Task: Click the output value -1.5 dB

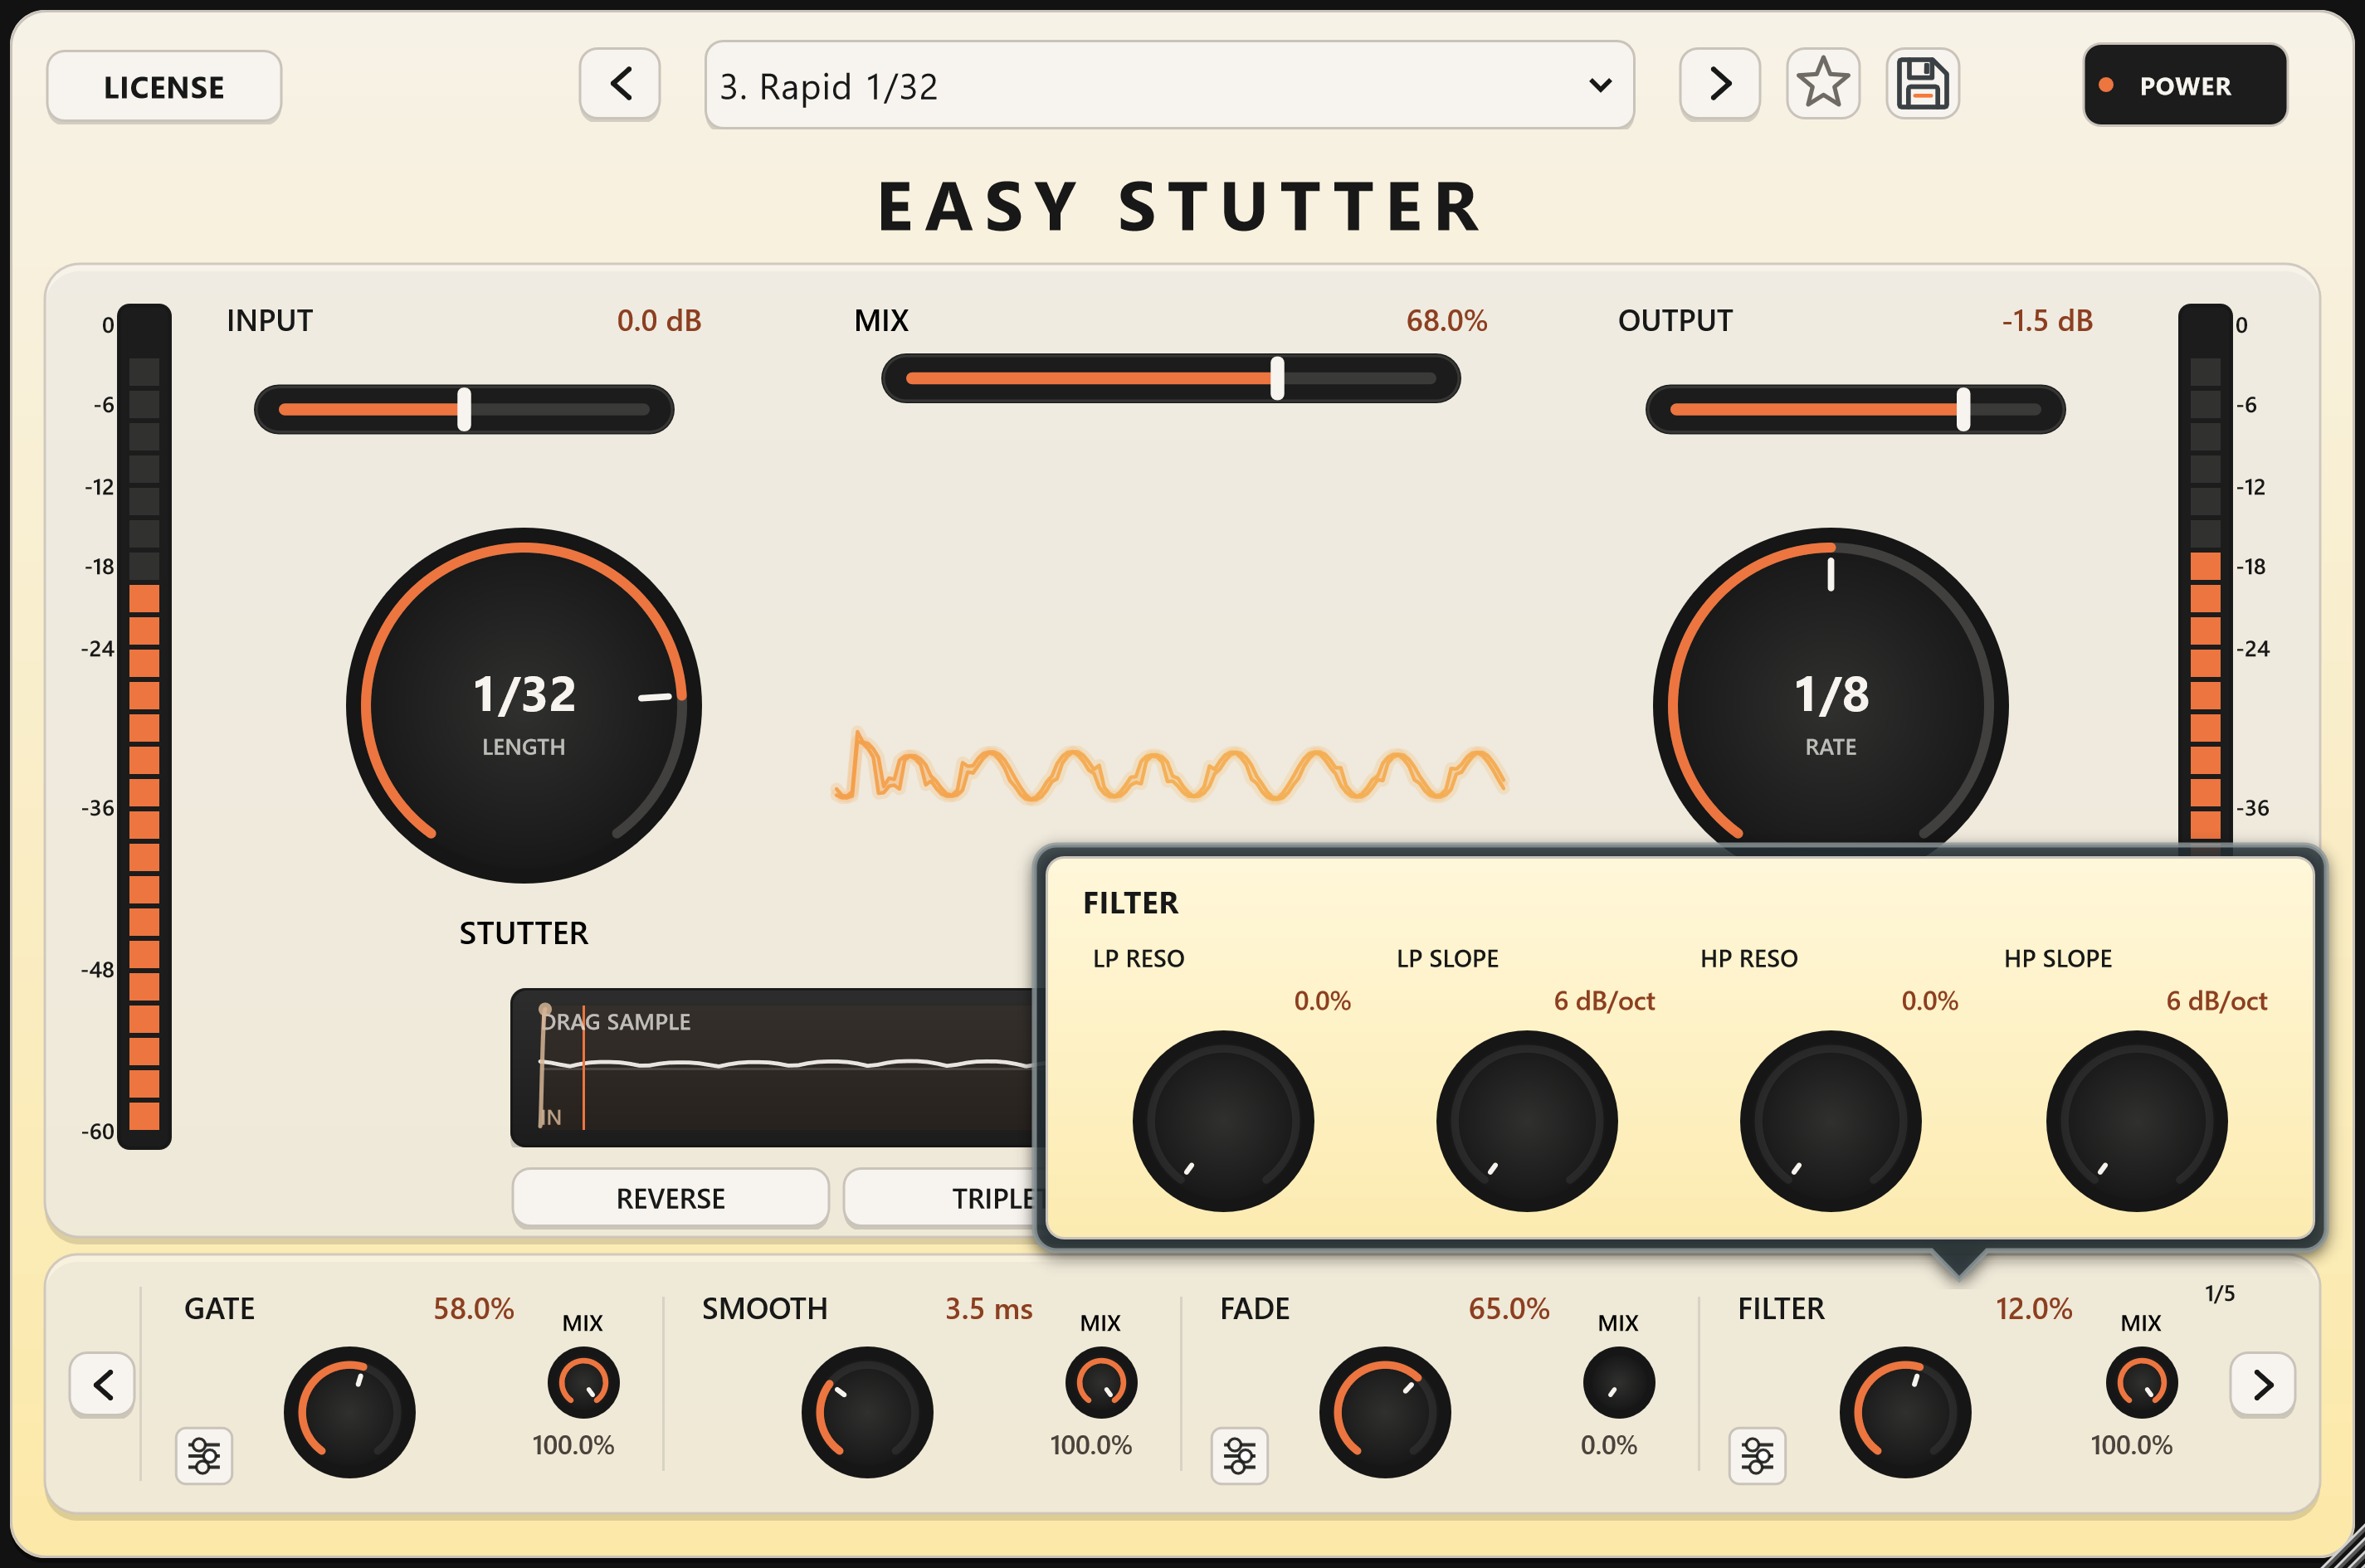Action: (2047, 320)
